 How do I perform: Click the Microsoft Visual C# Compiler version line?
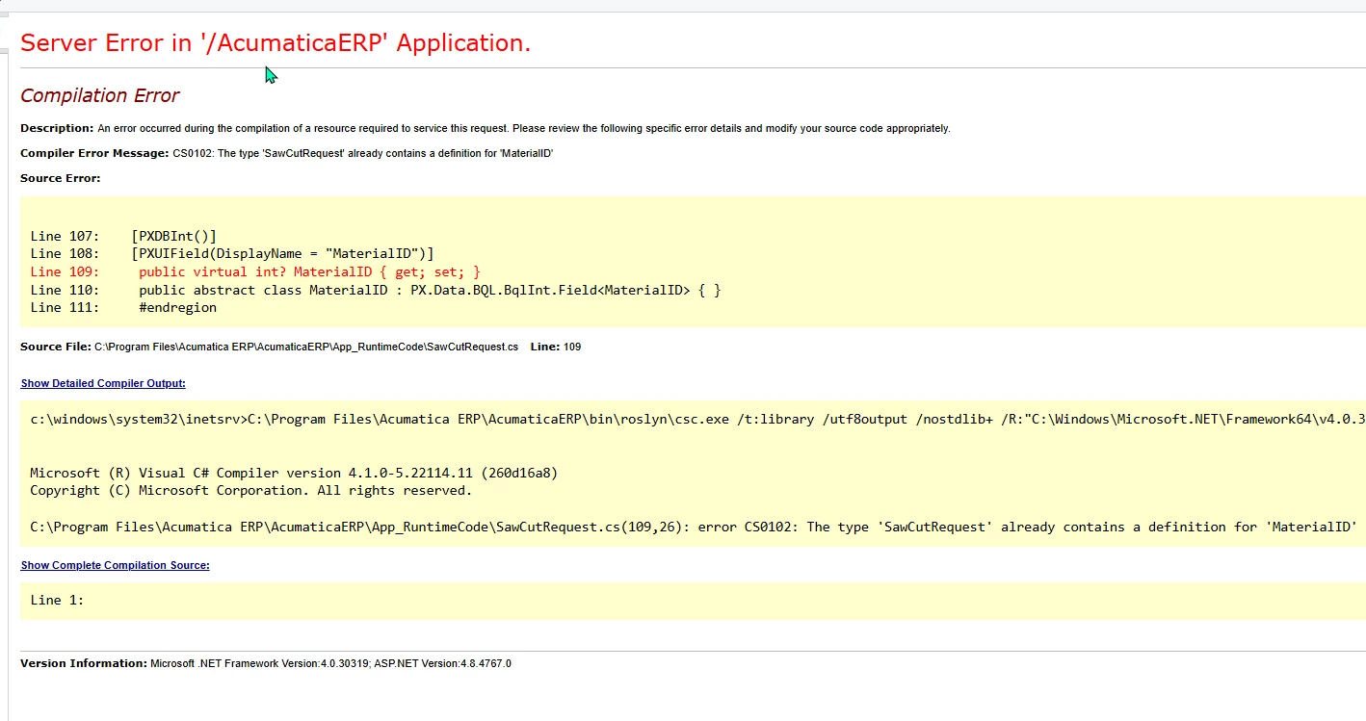tap(294, 473)
